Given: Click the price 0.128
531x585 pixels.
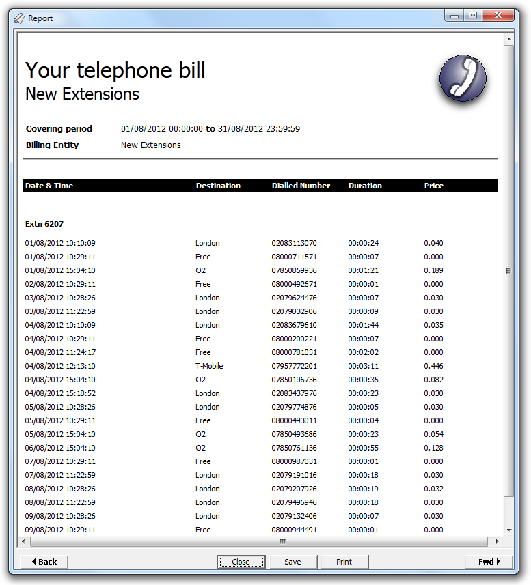Looking at the screenshot, I should 433,448.
